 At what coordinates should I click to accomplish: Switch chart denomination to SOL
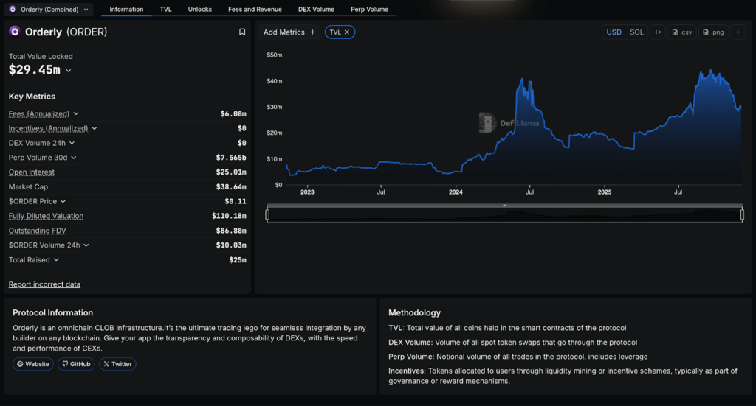click(636, 32)
